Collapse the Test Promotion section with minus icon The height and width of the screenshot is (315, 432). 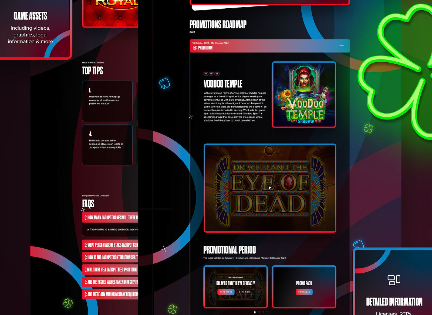(341, 46)
